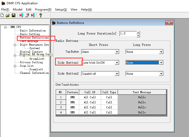Collapse the DMR CPS root tree node
This screenshot has height=137, width=189.
pos(6,27)
